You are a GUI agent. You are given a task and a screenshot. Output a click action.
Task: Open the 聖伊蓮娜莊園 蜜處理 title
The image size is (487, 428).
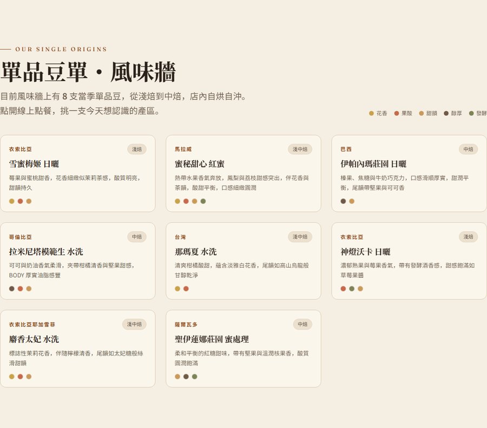[212, 339]
